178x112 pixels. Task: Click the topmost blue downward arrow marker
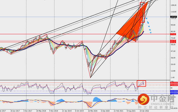[x=147, y=18]
